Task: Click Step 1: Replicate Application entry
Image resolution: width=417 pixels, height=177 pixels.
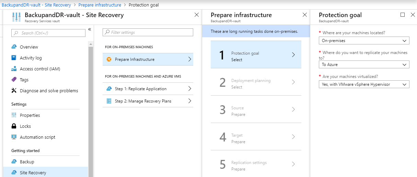Action: coord(148,89)
